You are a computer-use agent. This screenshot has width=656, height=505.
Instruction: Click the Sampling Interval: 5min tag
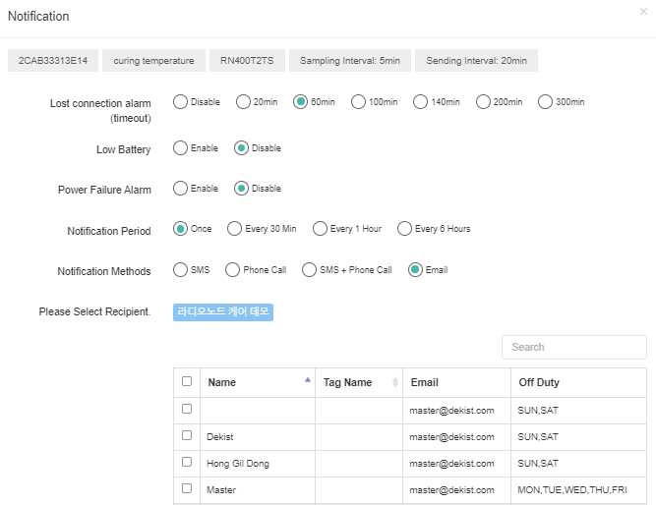pyautogui.click(x=350, y=61)
